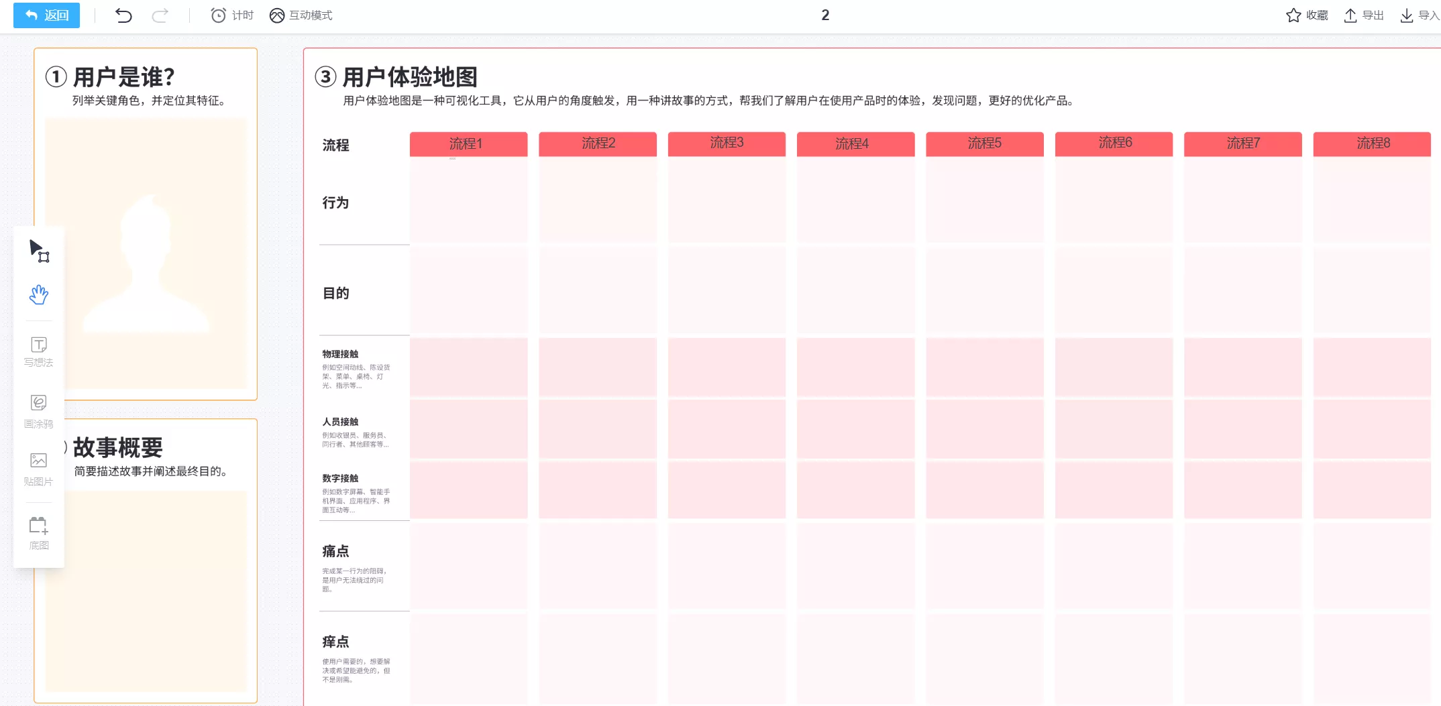Choose the hand pan tool

[x=39, y=294]
